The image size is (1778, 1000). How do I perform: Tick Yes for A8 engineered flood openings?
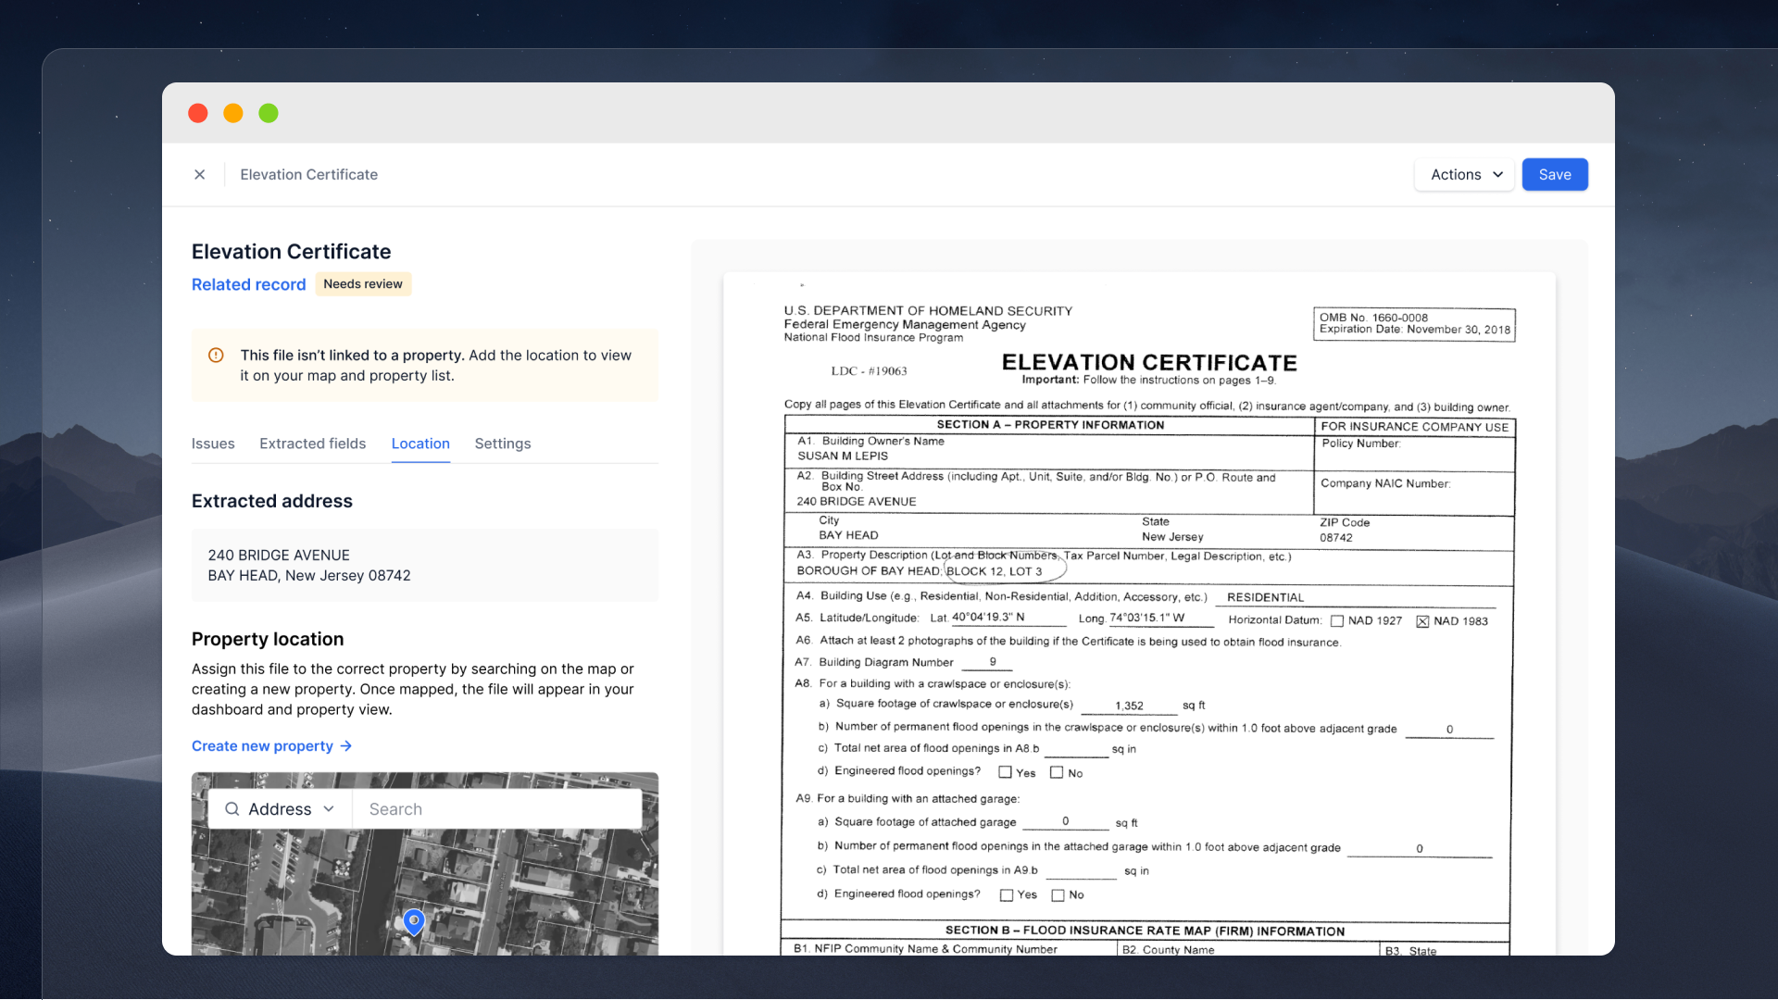tap(1005, 772)
